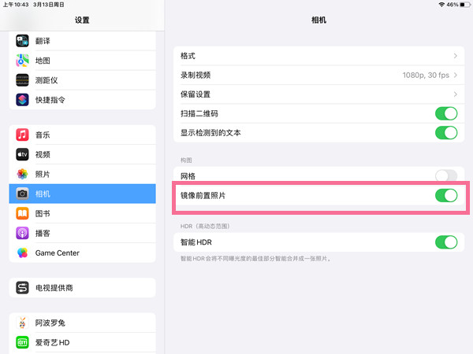The height and width of the screenshot is (354, 473).
Task: Select the Measure app icon
Action: click(x=23, y=80)
